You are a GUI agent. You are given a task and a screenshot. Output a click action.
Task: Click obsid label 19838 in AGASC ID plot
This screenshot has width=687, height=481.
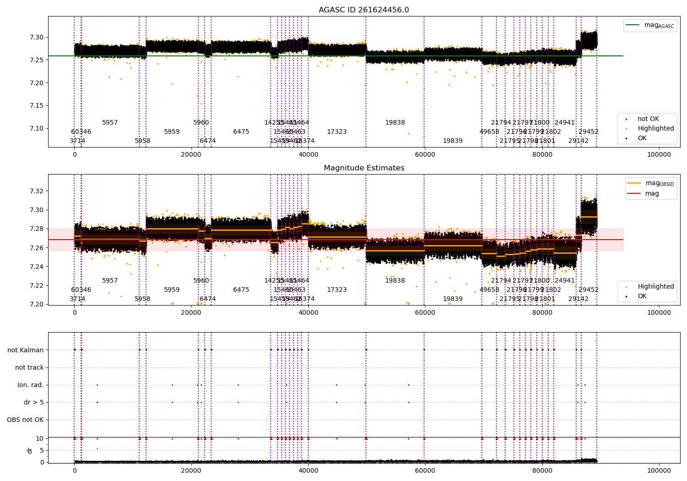click(395, 123)
